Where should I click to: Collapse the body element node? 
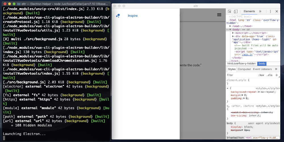click(x=230, y=30)
